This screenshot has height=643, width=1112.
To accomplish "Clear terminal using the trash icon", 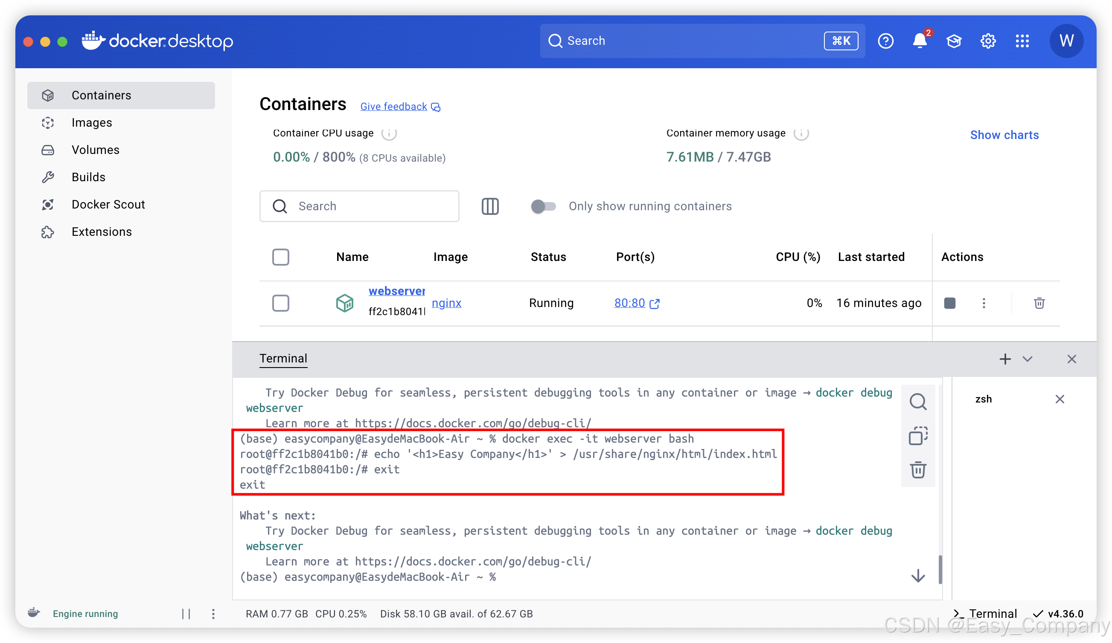I will pos(918,470).
